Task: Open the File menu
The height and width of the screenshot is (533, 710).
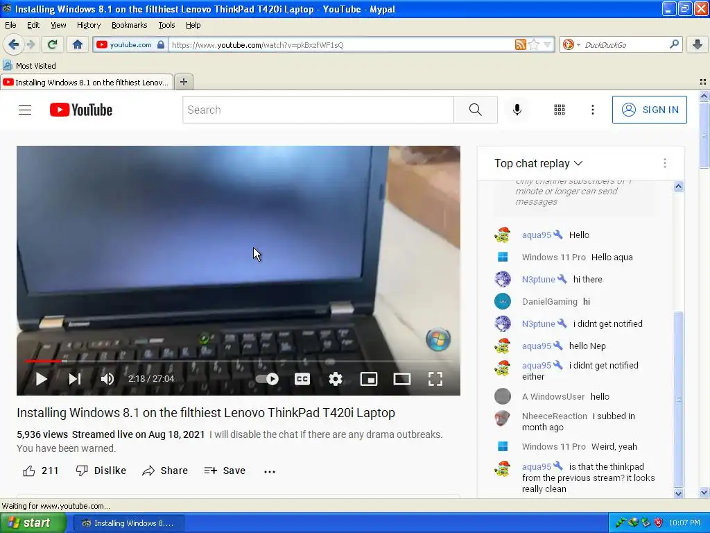Action: pos(10,25)
